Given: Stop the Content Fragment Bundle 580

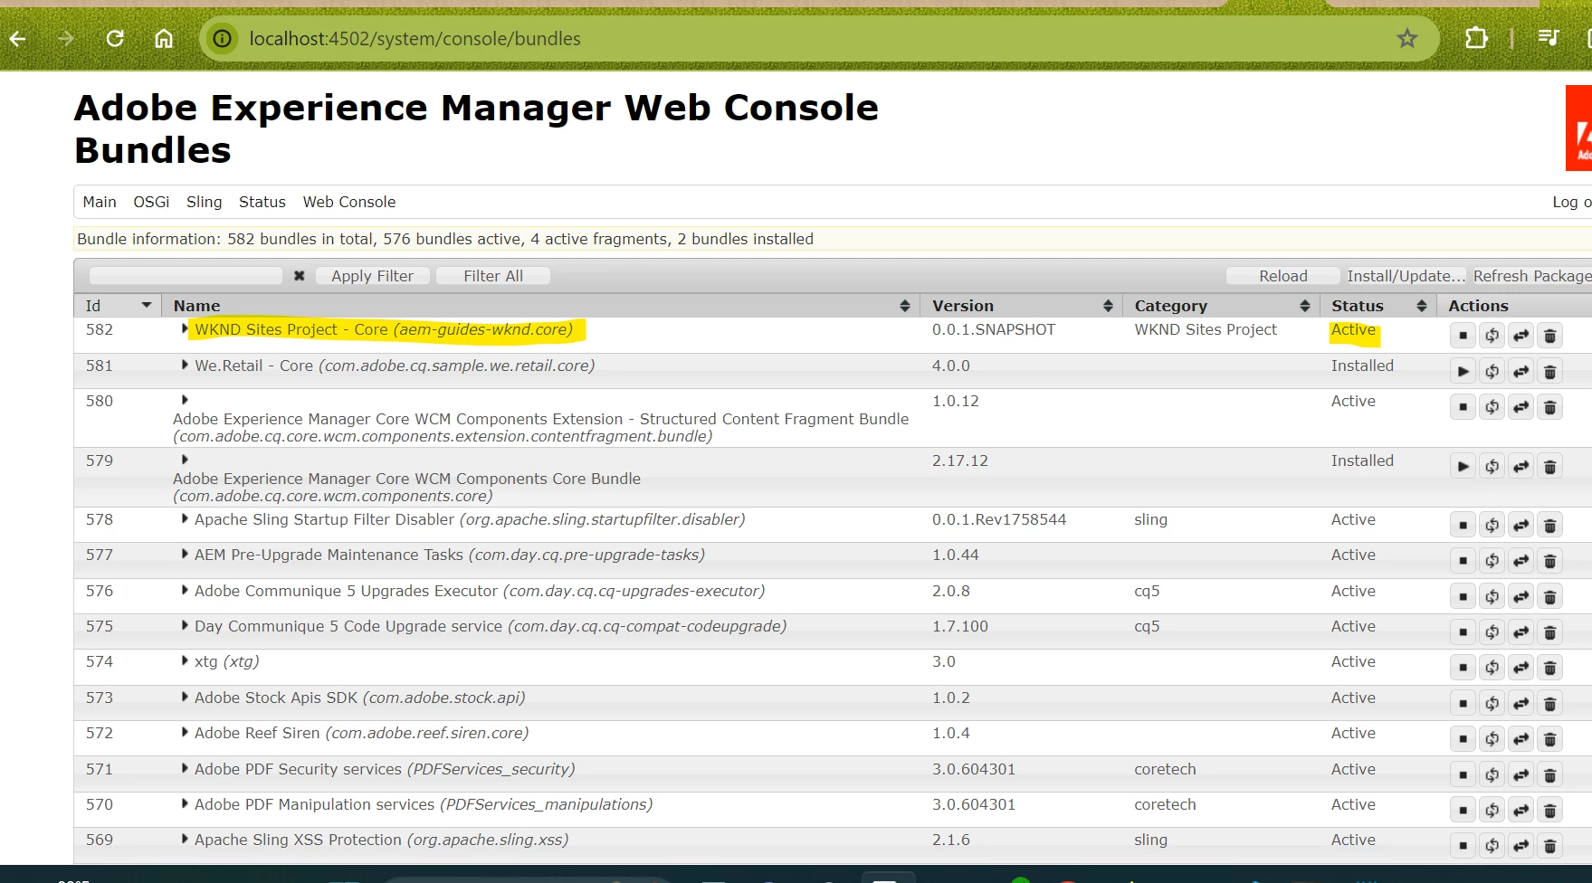Looking at the screenshot, I should pyautogui.click(x=1463, y=407).
